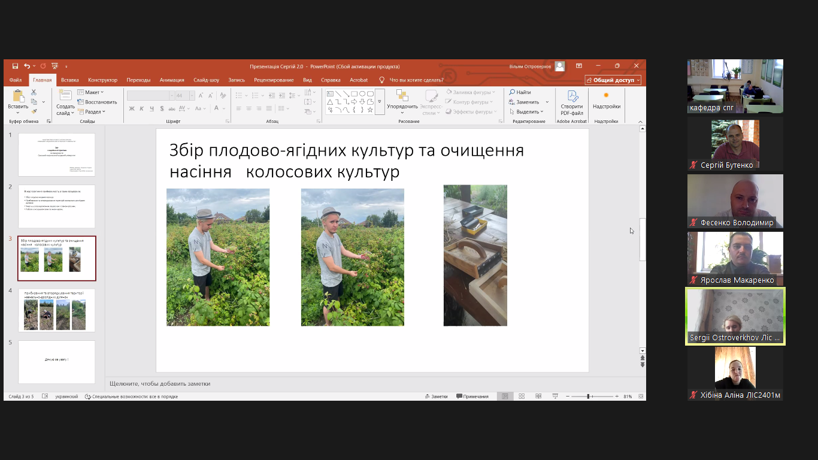The image size is (818, 460).
Task: Start slideshow from status bar icon
Action: click(555, 397)
